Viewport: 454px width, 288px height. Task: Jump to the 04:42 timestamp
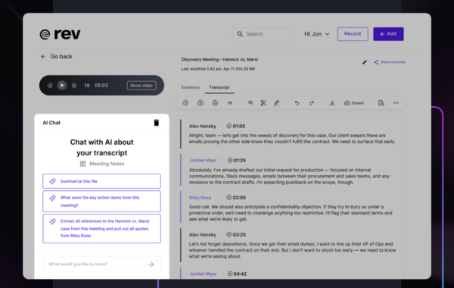[x=237, y=274]
